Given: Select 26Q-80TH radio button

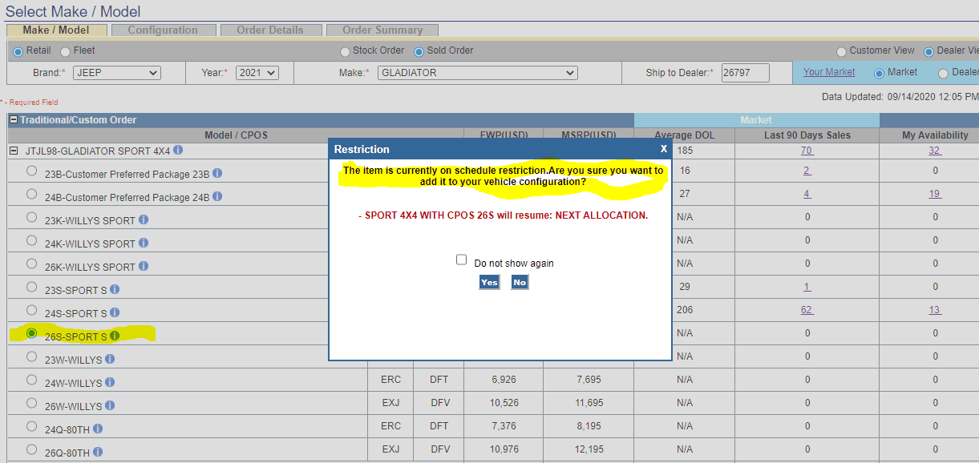Looking at the screenshot, I should pos(31,449).
